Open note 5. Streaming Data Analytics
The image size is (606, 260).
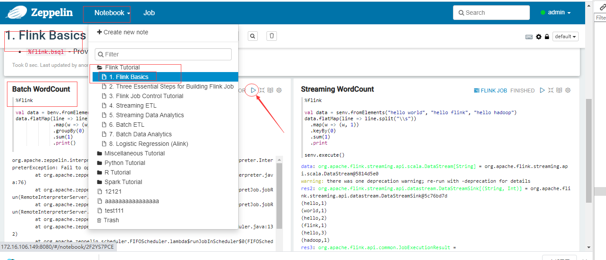tap(143, 115)
